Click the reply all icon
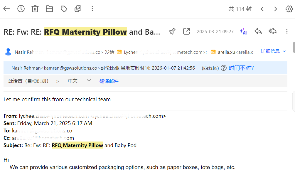This screenshot has width=295, height=170. click(273, 31)
